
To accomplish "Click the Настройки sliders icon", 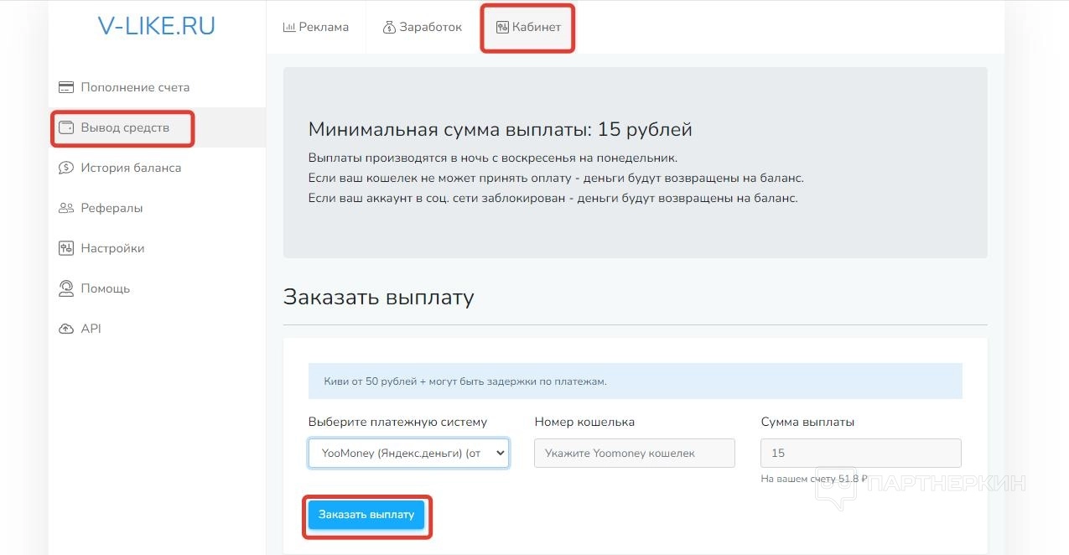I will coord(66,248).
